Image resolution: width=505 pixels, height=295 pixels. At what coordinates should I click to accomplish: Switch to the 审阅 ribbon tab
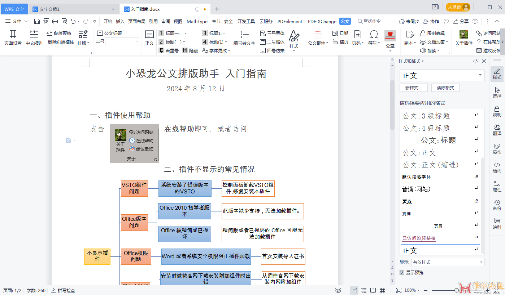tap(166, 21)
